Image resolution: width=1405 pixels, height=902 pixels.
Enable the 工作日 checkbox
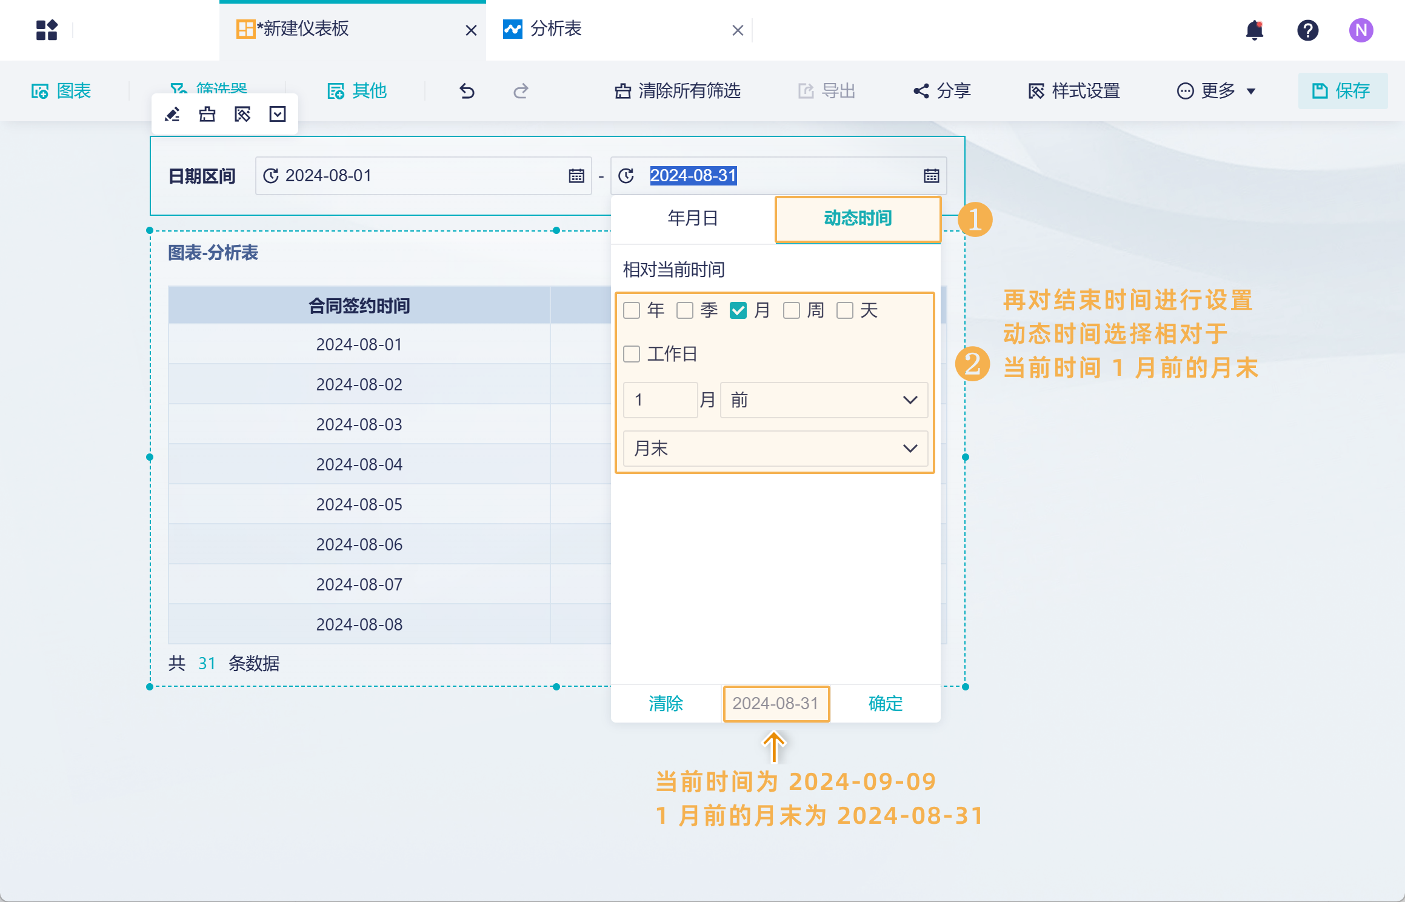click(632, 354)
